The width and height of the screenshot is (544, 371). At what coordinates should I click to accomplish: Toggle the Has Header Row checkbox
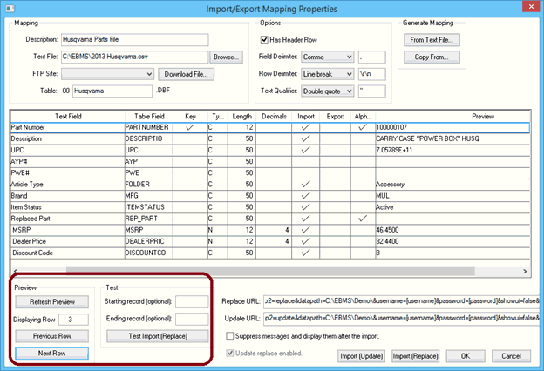264,40
